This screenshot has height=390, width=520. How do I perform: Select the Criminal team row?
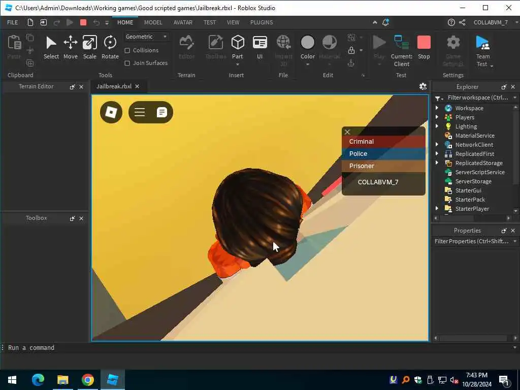point(383,142)
